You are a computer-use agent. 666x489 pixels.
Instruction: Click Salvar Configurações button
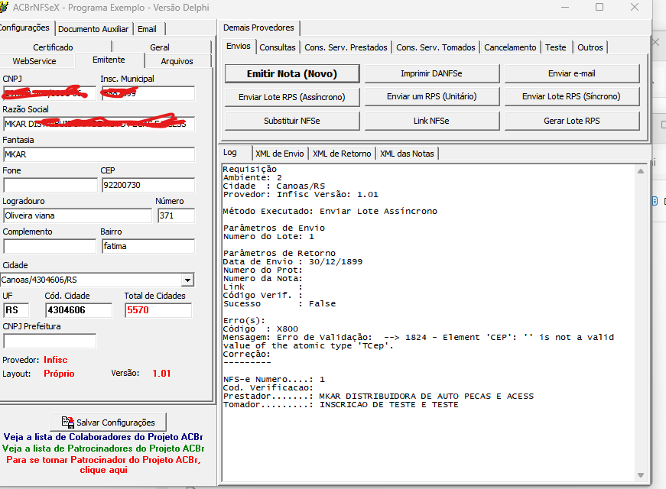pos(109,422)
